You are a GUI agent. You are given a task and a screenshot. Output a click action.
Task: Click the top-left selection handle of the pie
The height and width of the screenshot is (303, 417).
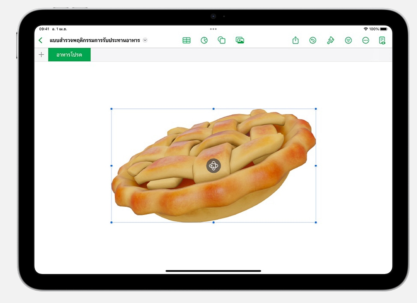[x=112, y=109]
